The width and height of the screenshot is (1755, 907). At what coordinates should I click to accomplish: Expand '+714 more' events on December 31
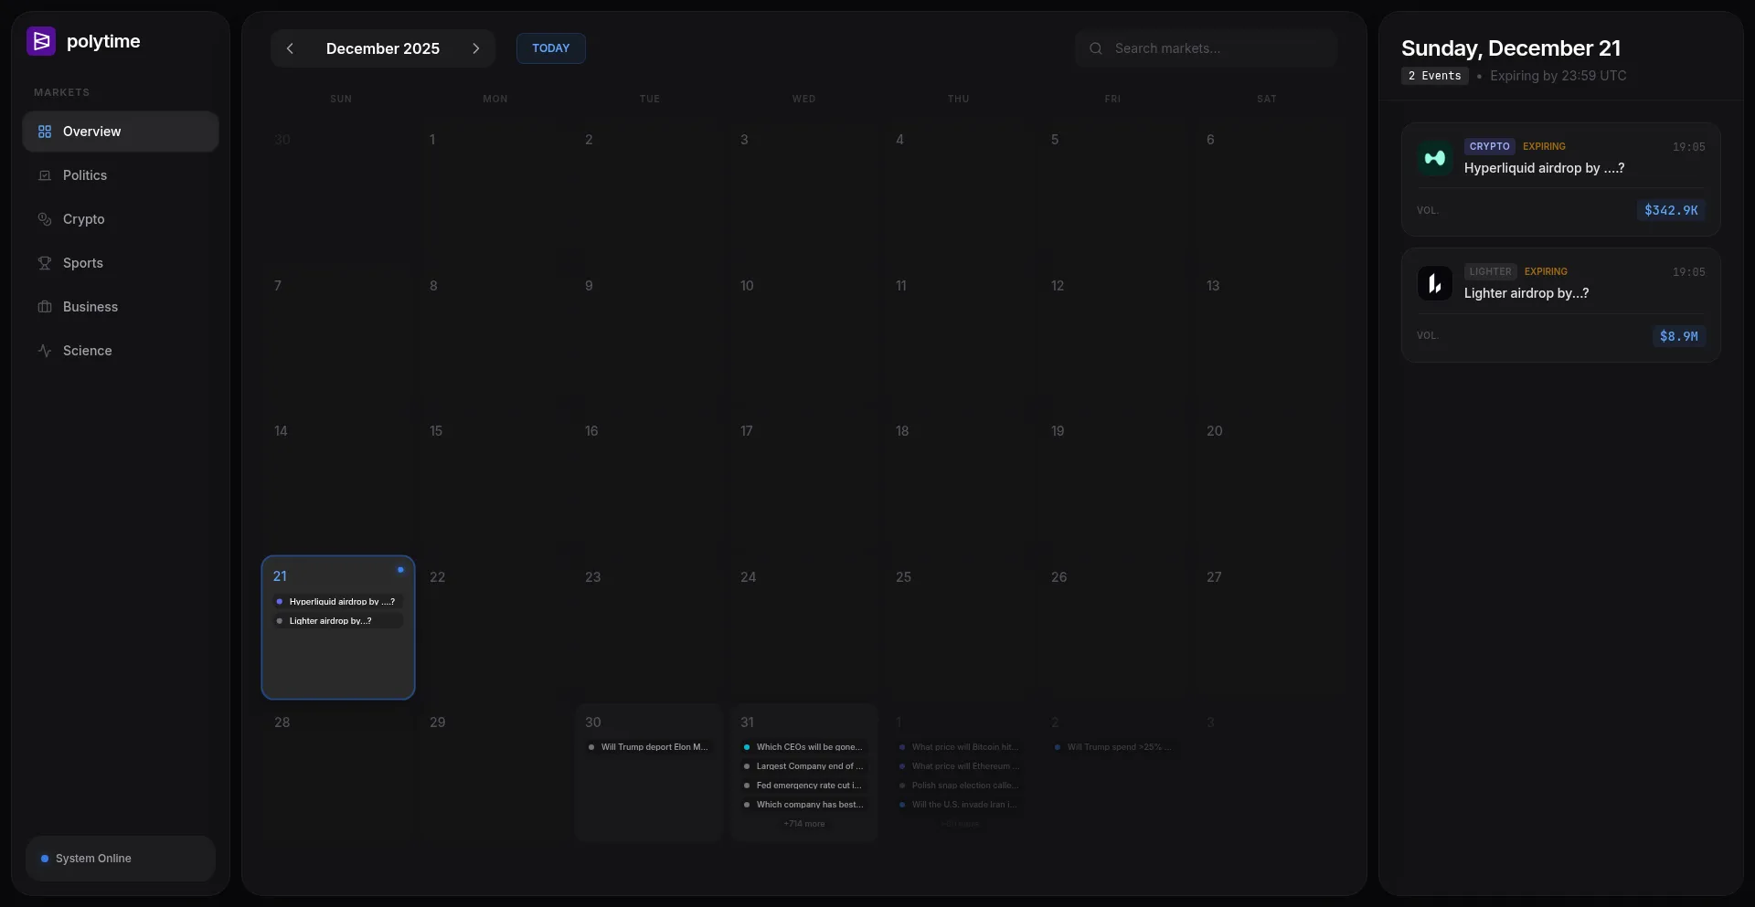point(803,824)
